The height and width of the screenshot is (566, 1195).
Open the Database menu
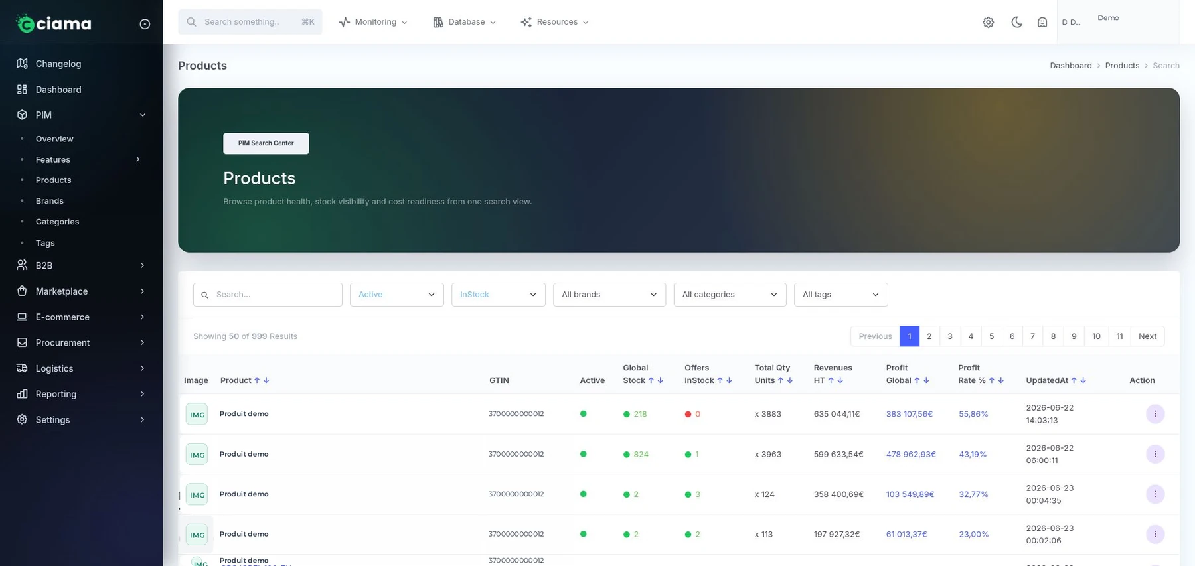point(464,22)
